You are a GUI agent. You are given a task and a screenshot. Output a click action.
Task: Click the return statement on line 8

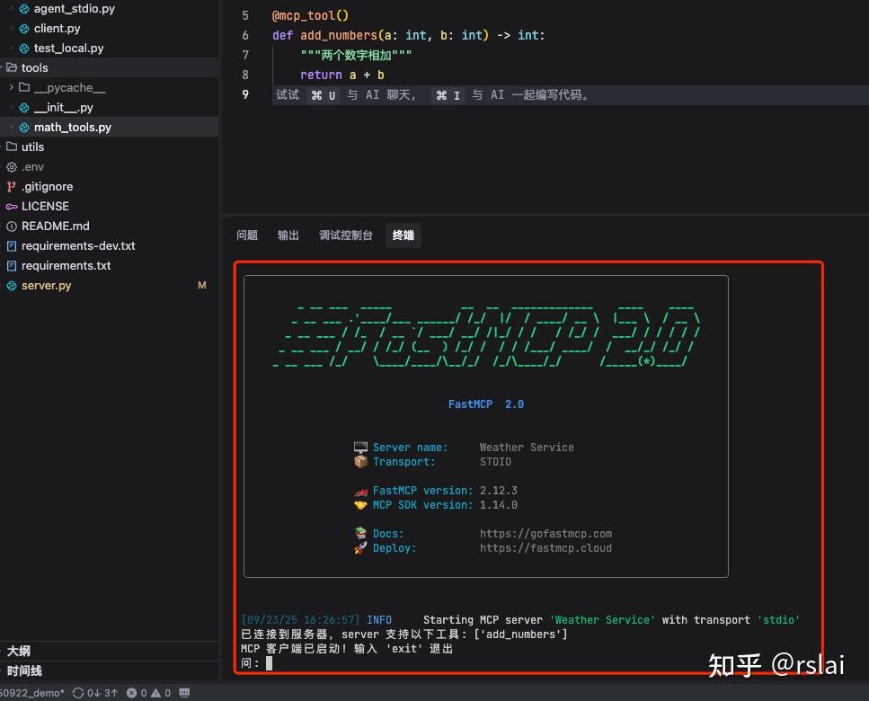342,75
